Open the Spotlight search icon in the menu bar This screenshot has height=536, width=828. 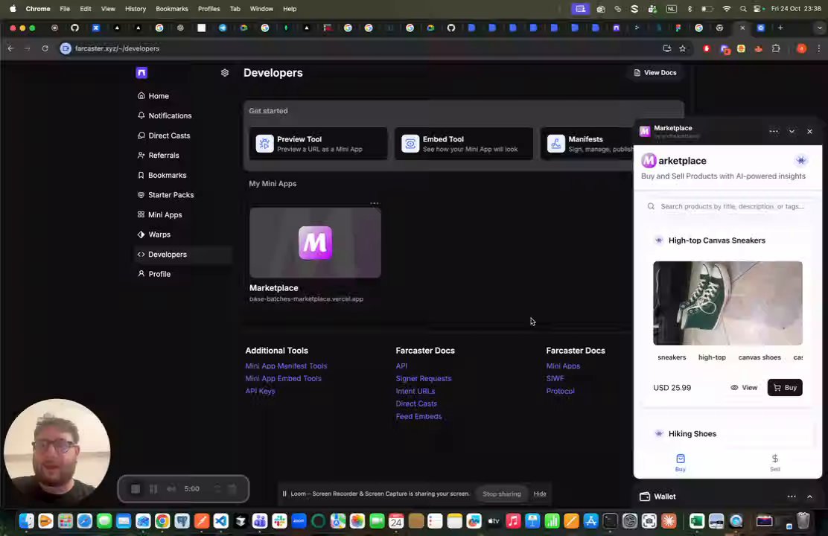pos(743,9)
